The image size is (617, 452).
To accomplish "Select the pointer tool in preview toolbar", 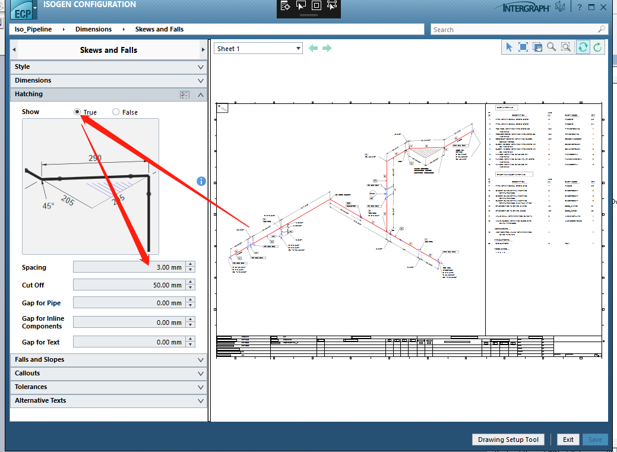I will click(x=509, y=48).
